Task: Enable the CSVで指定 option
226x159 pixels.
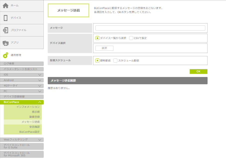Action: (131, 38)
